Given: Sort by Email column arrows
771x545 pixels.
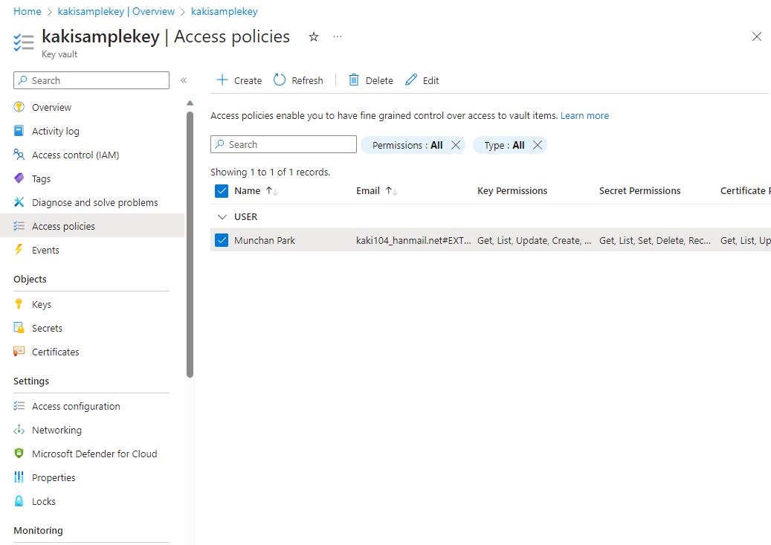Looking at the screenshot, I should click(391, 191).
